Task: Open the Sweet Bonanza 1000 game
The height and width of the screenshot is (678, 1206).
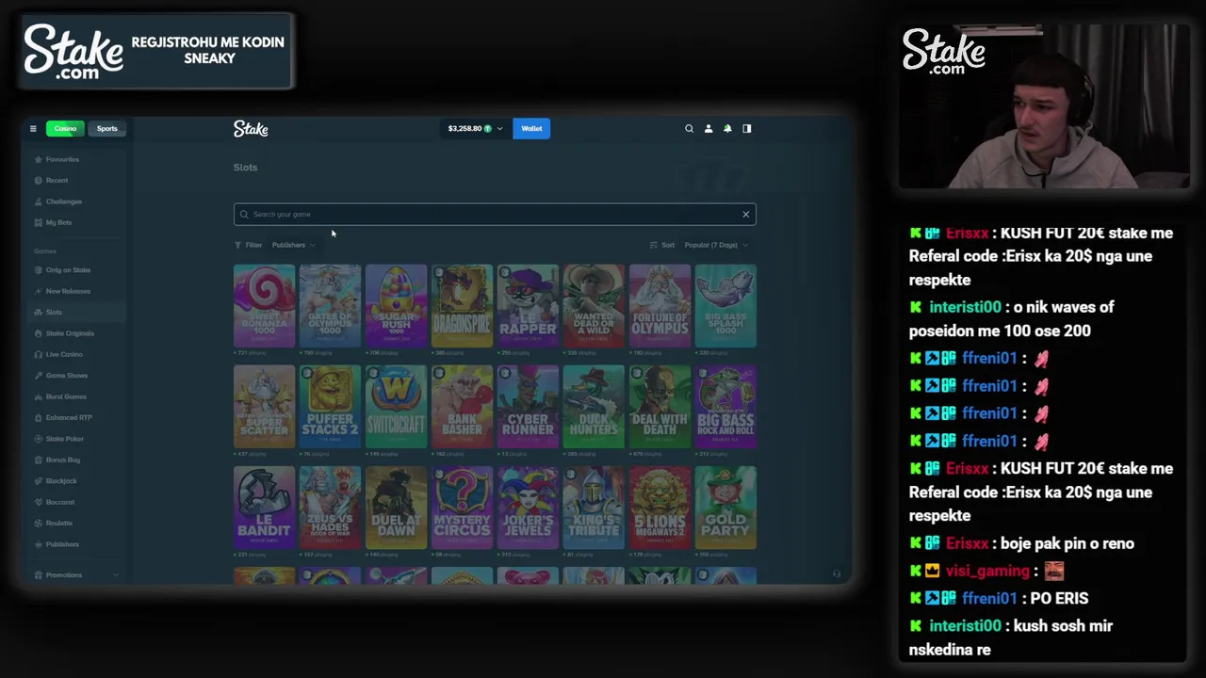Action: [x=264, y=306]
